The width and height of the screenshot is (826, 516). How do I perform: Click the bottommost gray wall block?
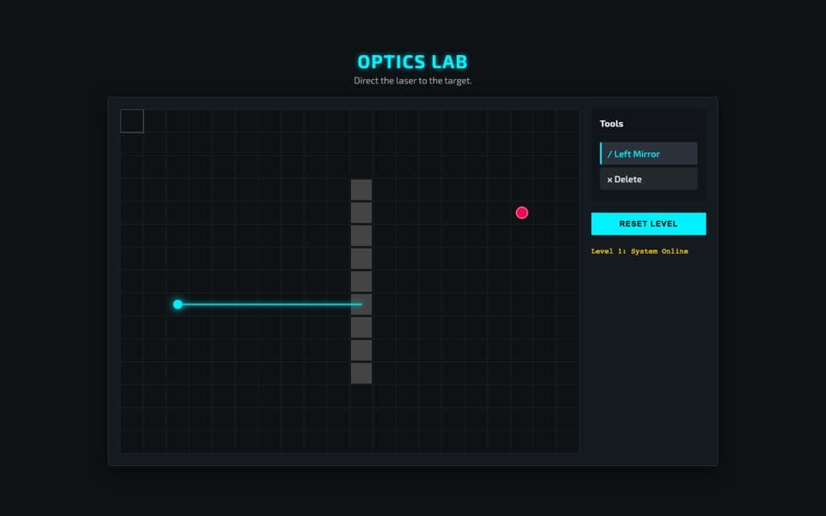pos(361,373)
